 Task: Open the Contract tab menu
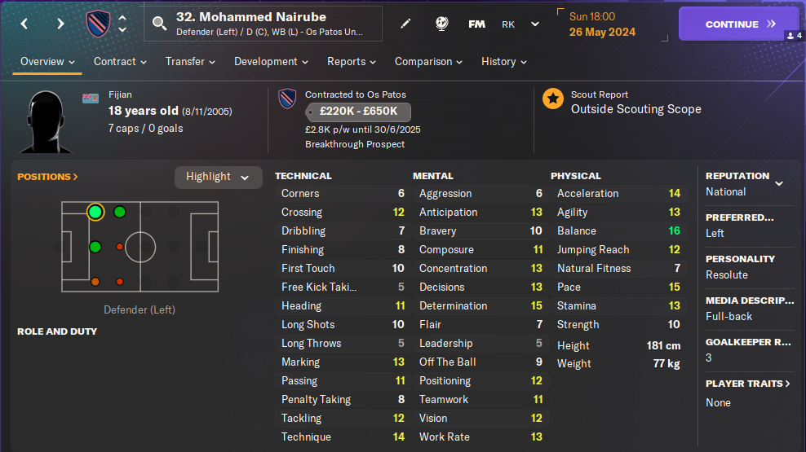[120, 62]
